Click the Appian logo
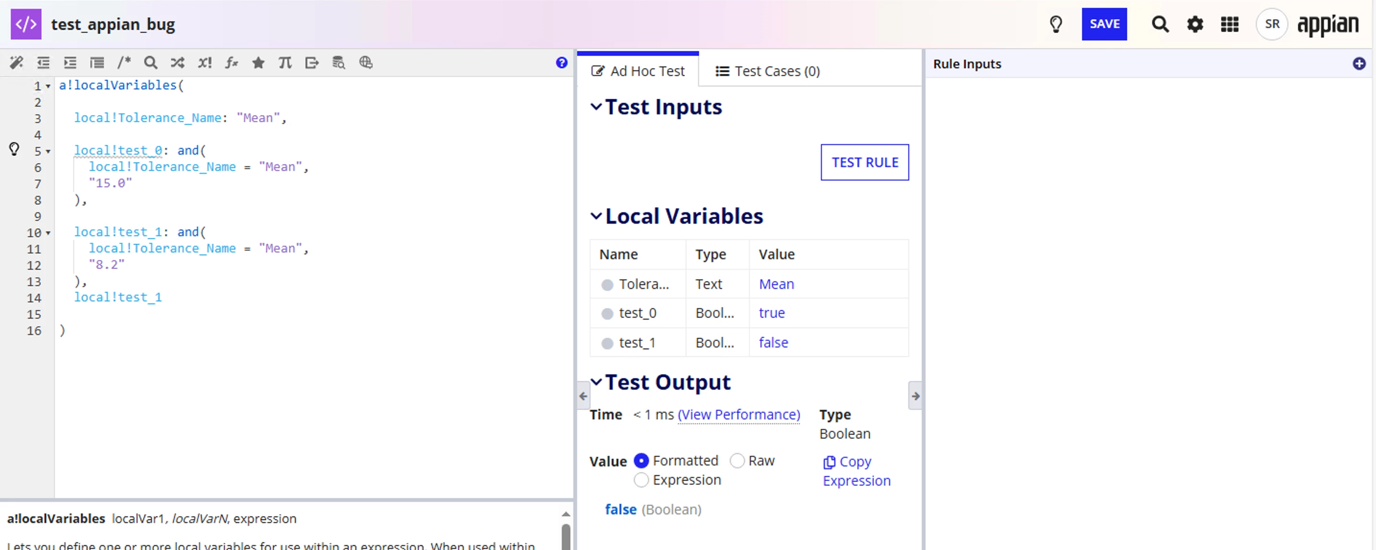Image resolution: width=1376 pixels, height=550 pixels. point(1328,25)
